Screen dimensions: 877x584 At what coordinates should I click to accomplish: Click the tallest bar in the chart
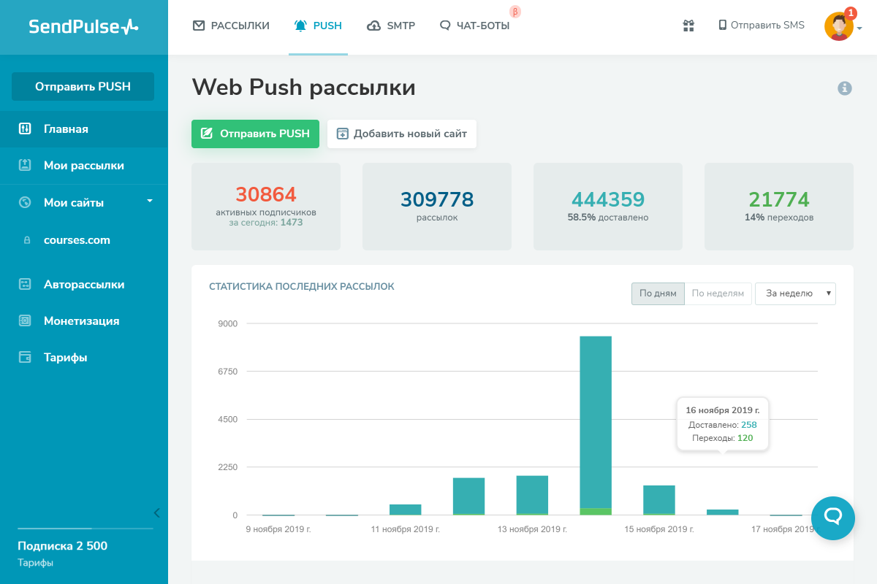[596, 423]
